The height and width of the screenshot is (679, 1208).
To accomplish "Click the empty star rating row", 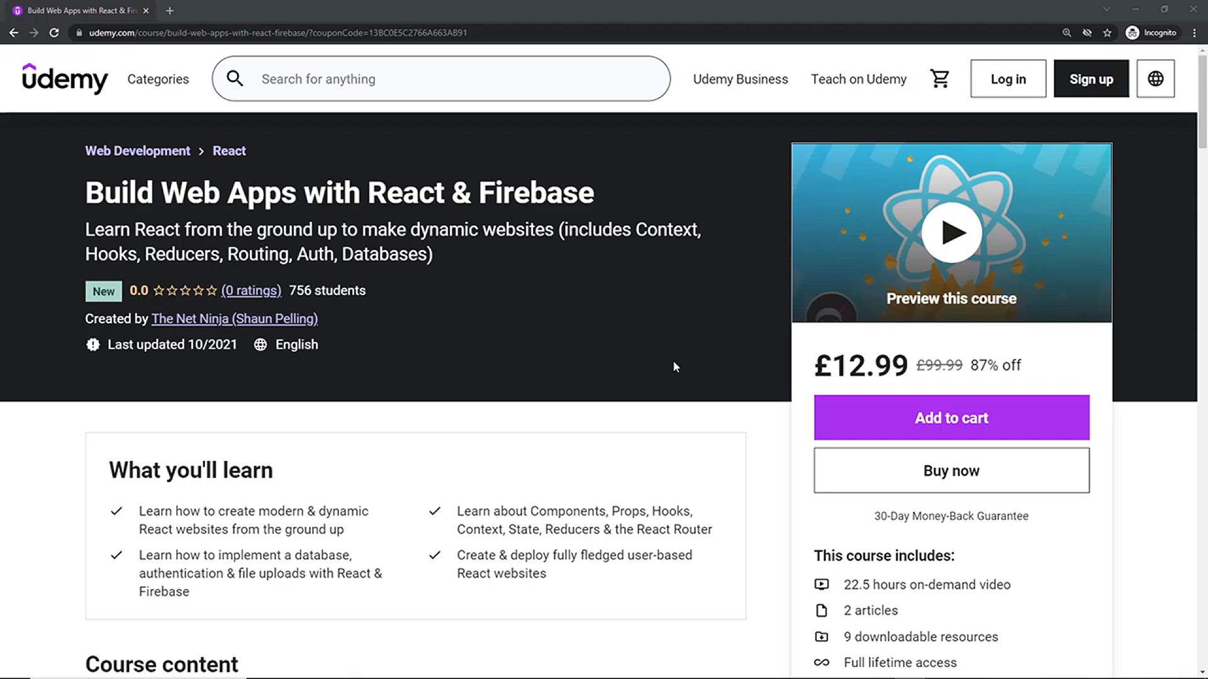I will 185,290.
